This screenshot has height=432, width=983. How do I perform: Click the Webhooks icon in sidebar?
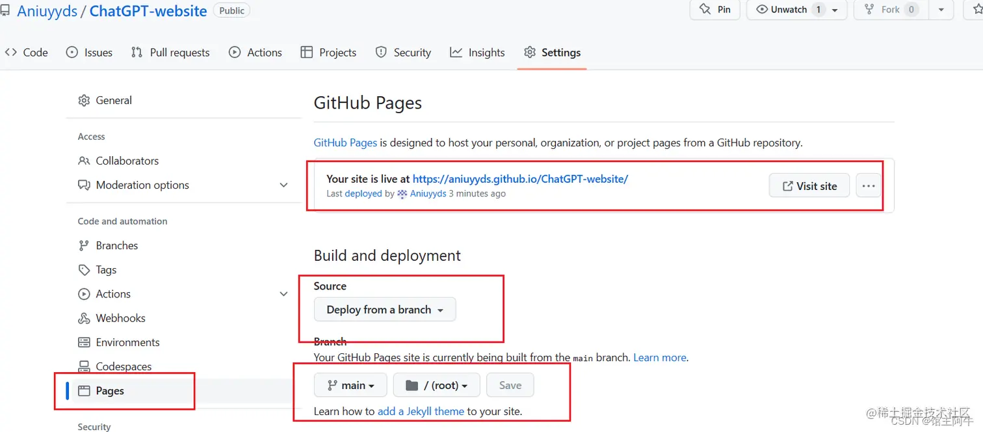pyautogui.click(x=84, y=318)
